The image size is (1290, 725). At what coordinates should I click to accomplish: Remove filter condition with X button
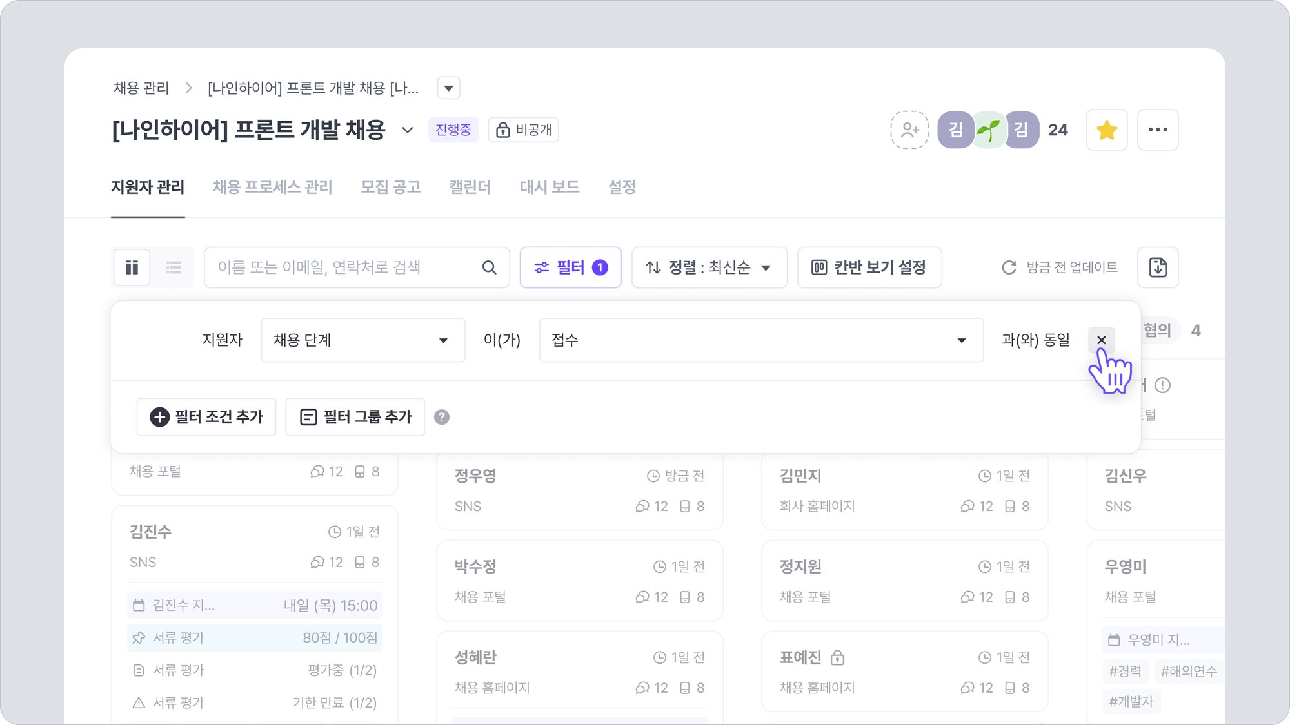click(x=1101, y=340)
